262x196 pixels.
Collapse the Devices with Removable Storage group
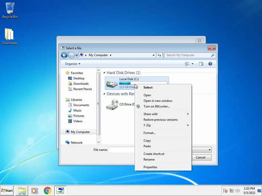tap(104, 94)
